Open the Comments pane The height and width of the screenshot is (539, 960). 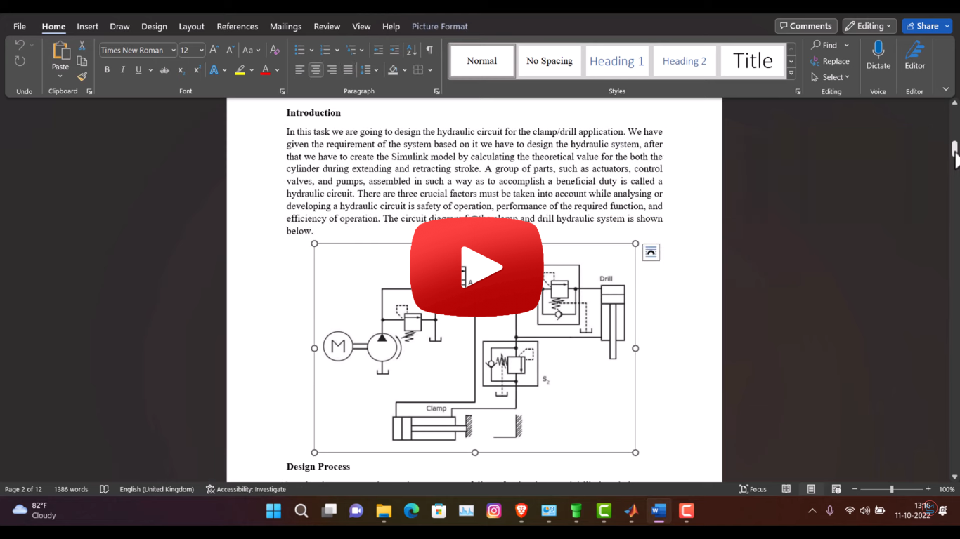click(x=806, y=26)
